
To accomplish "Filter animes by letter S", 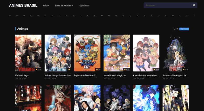I will (x=144, y=15).
